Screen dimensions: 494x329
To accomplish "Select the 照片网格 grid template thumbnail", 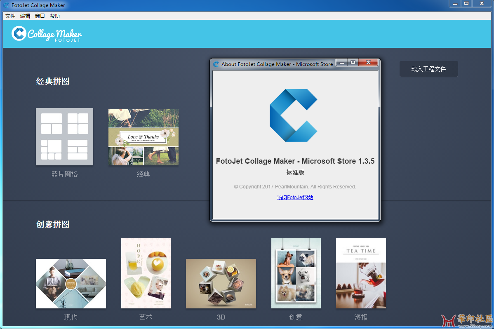I will click(x=65, y=137).
